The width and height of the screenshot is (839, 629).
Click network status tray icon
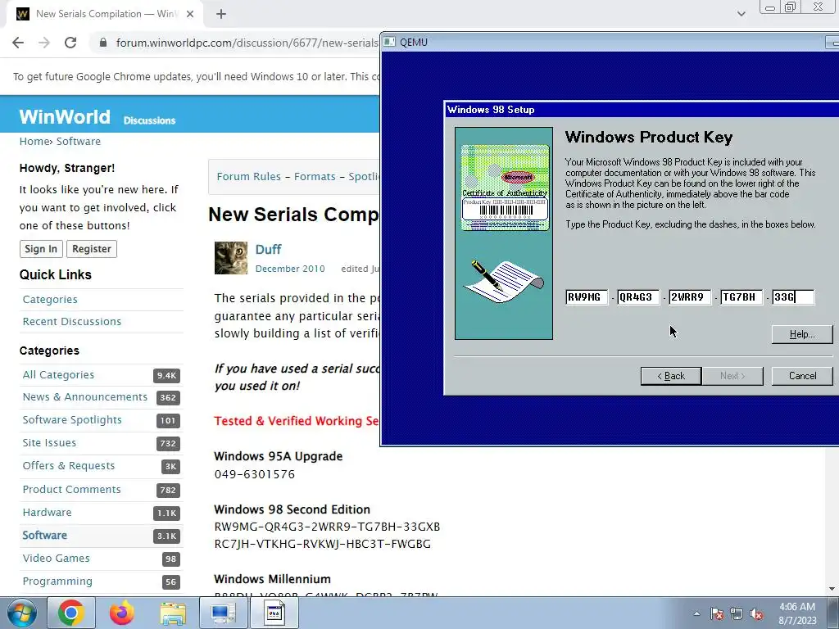pos(737,614)
